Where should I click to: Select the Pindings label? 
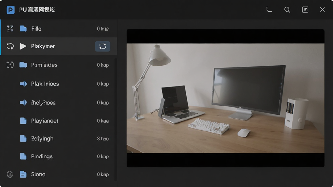click(42, 156)
